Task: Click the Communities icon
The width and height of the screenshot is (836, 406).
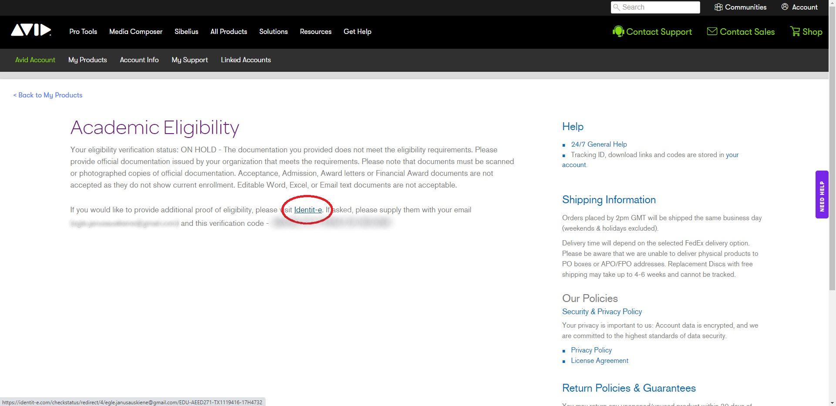Action: (x=718, y=7)
